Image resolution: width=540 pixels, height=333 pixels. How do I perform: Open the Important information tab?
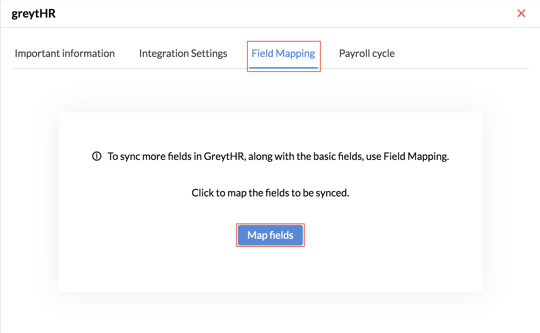65,53
